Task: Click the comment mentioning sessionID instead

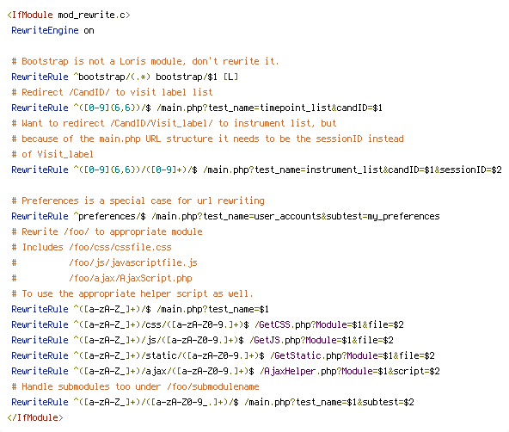Action: (207, 139)
